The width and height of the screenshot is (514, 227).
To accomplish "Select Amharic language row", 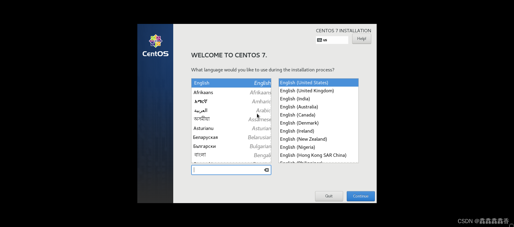I will click(231, 102).
